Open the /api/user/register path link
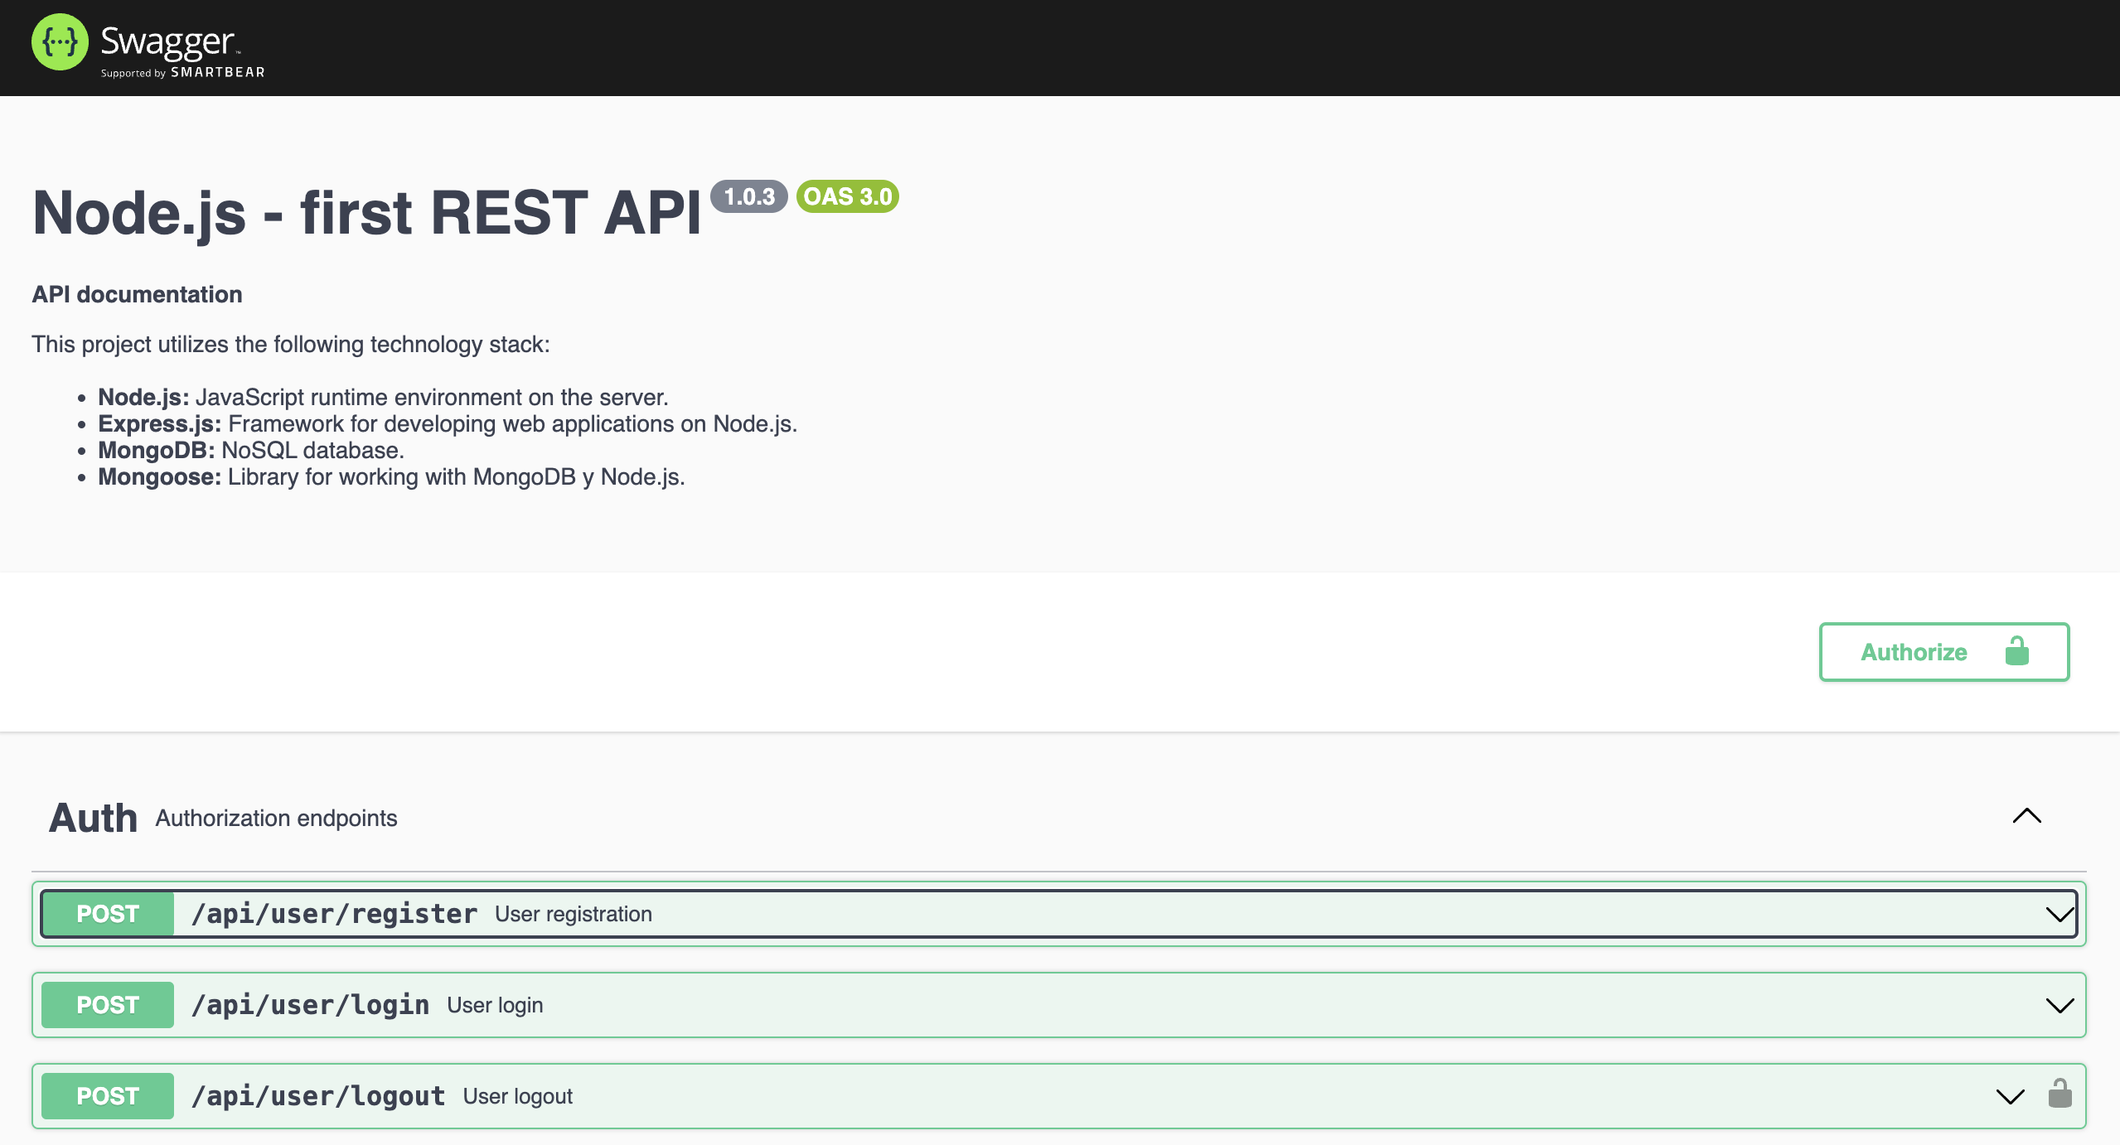2120x1145 pixels. tap(334, 914)
